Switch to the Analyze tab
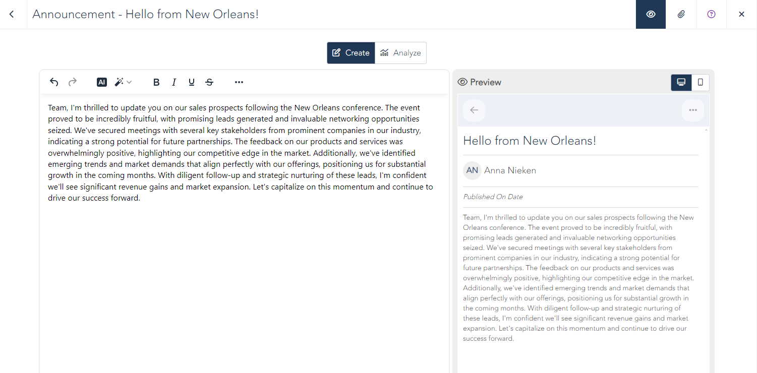 point(400,53)
